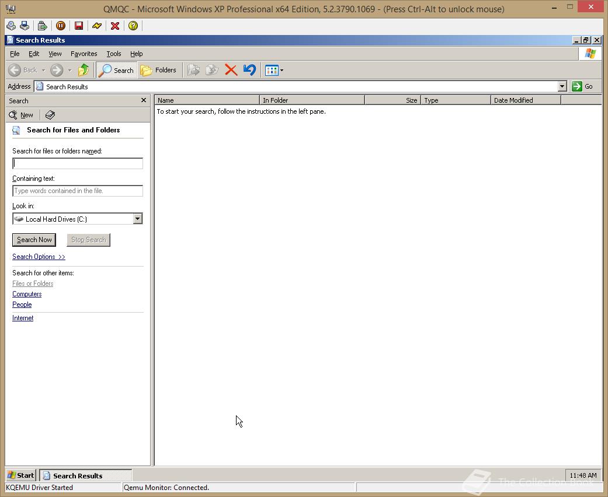Click the red X stop icon in QMQC toolbar

tap(115, 26)
